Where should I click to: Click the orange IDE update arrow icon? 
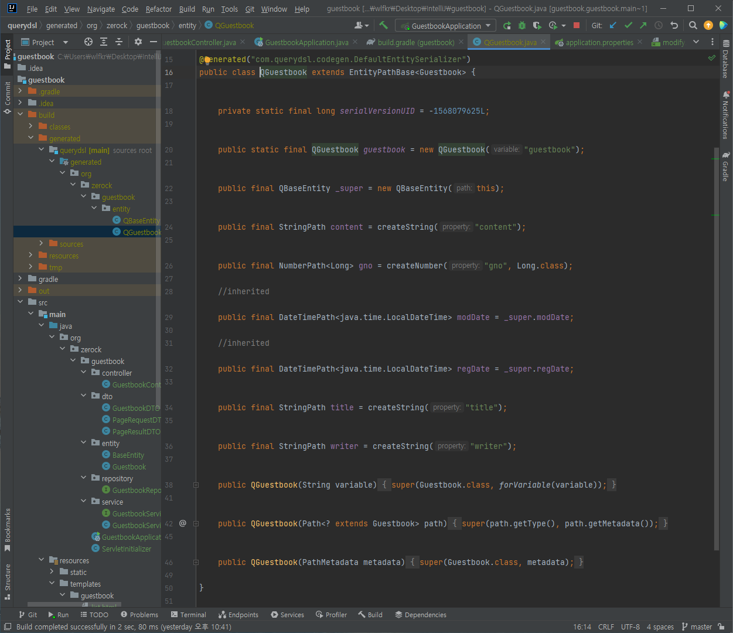click(x=708, y=25)
